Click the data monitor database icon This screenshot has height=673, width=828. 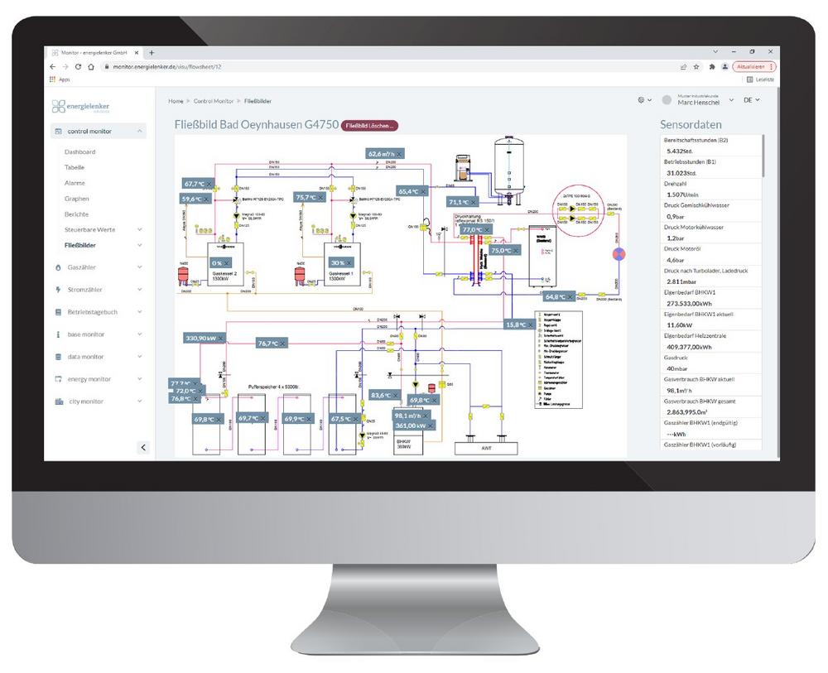(58, 357)
